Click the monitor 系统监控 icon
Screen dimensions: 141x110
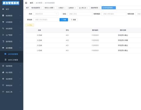[3, 85]
